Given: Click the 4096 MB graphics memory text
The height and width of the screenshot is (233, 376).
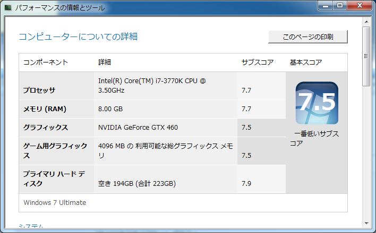Looking at the screenshot, I should coord(166,151).
